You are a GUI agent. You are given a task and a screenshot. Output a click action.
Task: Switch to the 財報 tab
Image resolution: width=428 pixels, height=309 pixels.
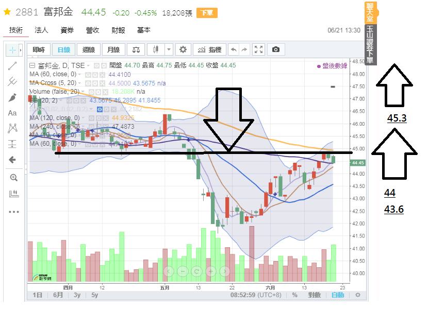(x=118, y=30)
